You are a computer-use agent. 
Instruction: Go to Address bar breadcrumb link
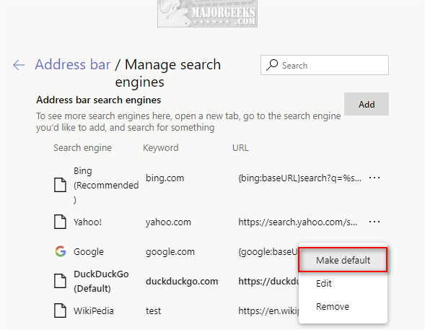pos(73,64)
